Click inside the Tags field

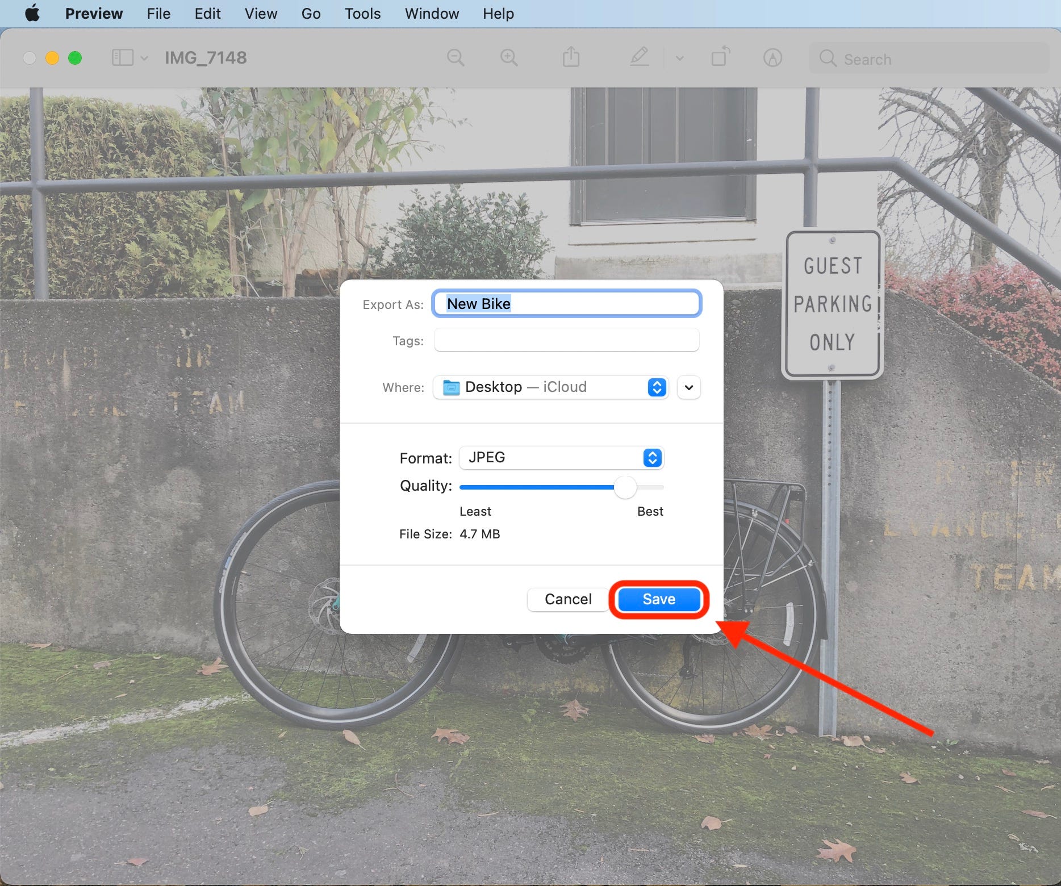[x=566, y=340]
